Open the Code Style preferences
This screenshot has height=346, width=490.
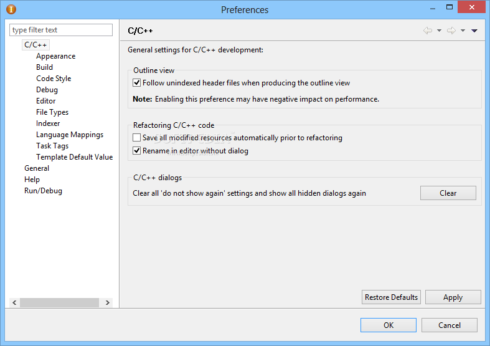tap(54, 79)
